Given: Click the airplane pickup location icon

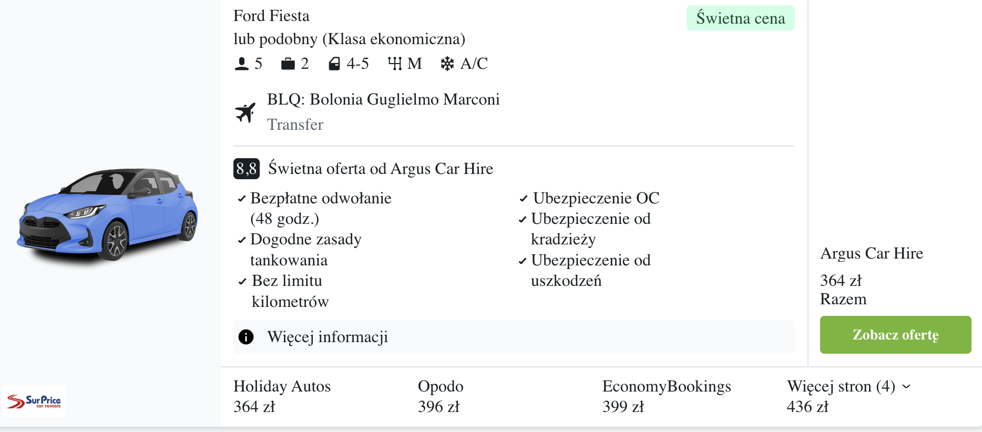Looking at the screenshot, I should tap(245, 112).
